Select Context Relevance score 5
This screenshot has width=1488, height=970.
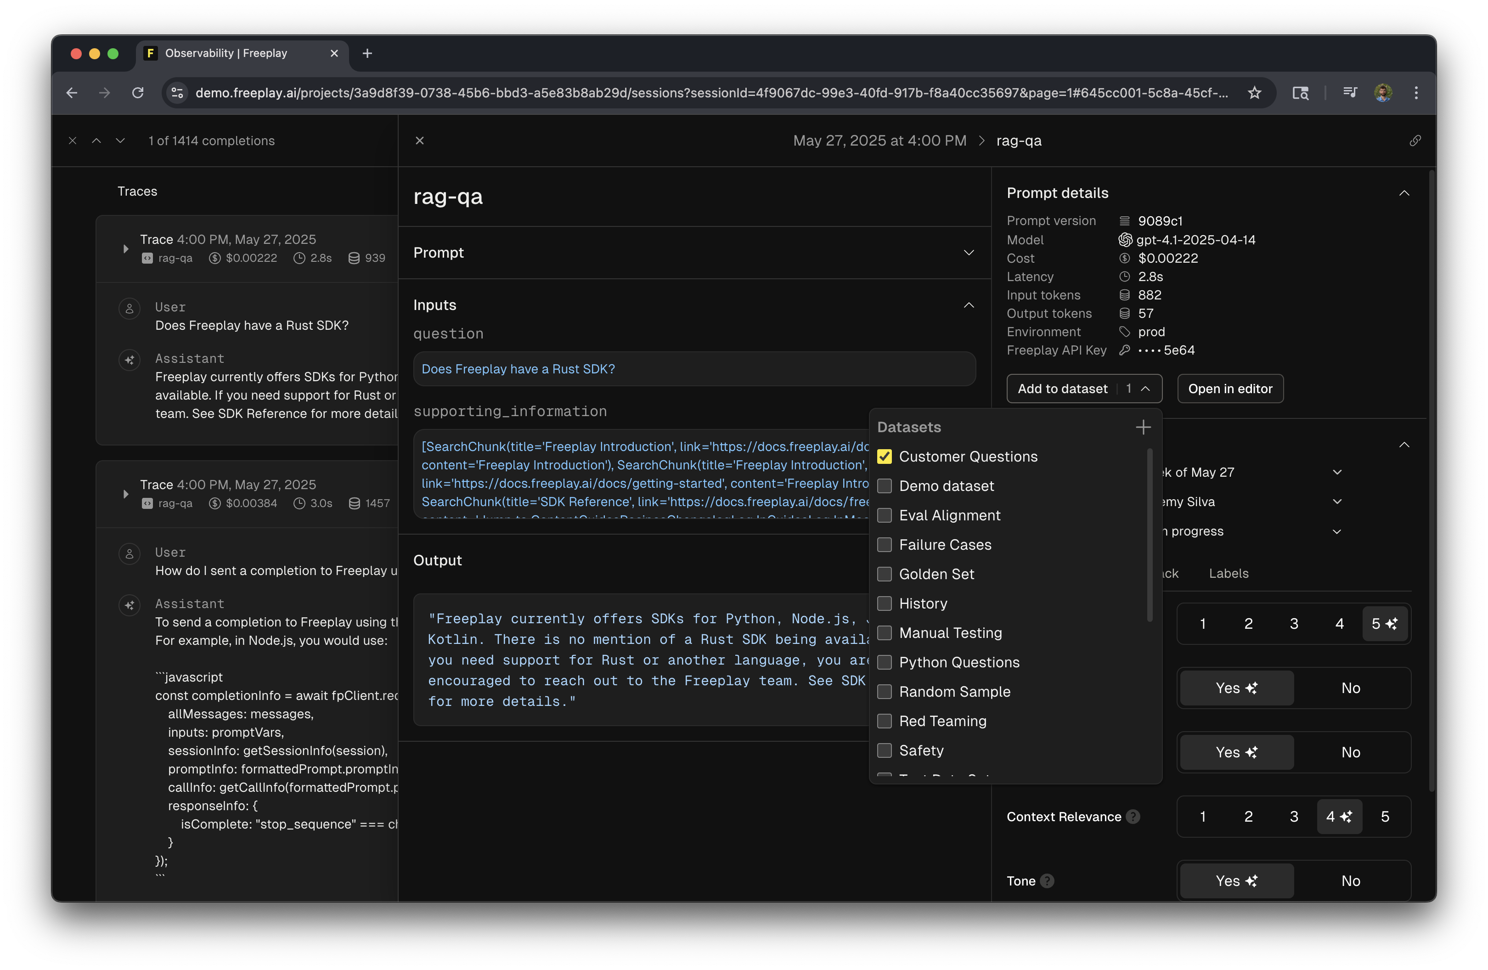click(1385, 816)
